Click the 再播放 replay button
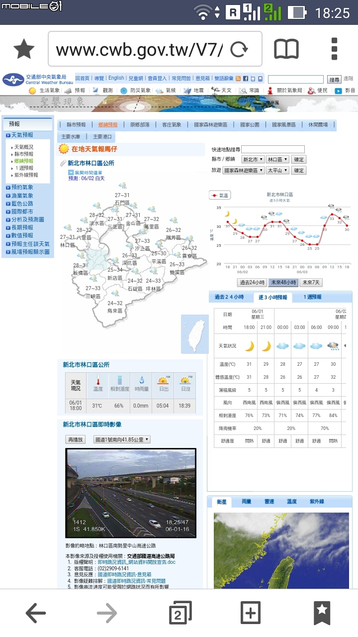The width and height of the screenshot is (358, 637). click(x=76, y=439)
